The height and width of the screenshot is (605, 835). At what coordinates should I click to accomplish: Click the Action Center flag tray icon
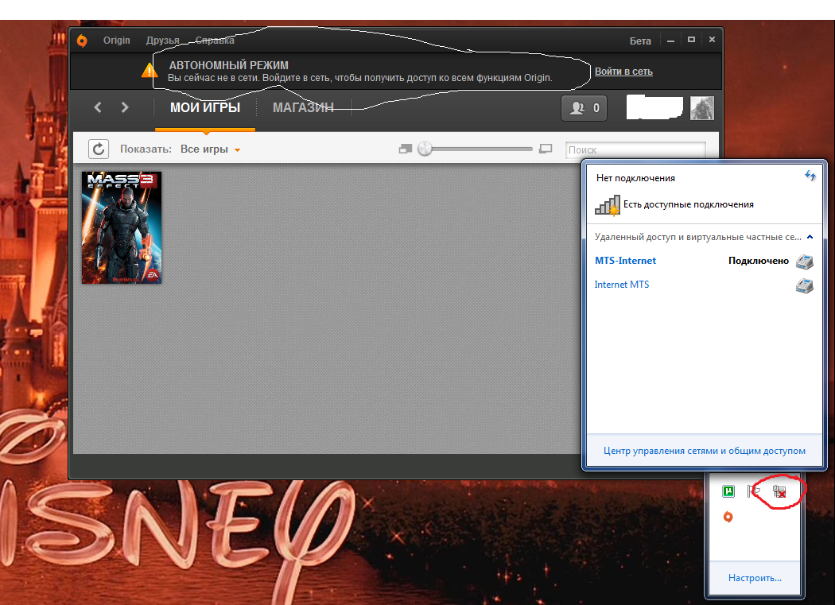[753, 491]
